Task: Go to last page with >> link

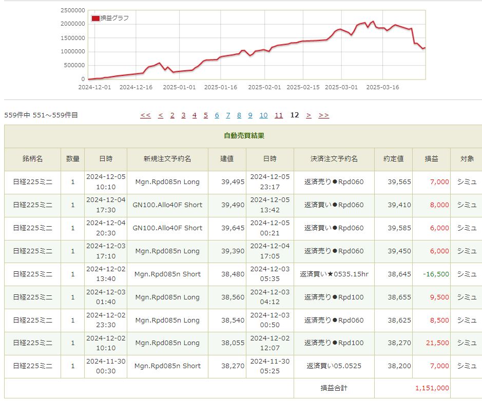Action: [x=324, y=115]
